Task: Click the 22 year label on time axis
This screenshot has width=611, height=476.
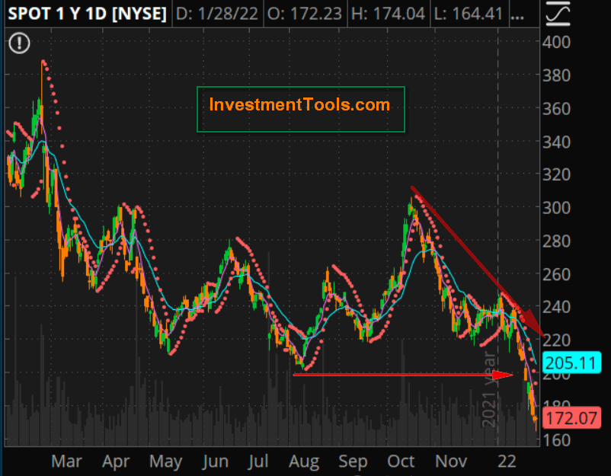Action: click(x=507, y=462)
